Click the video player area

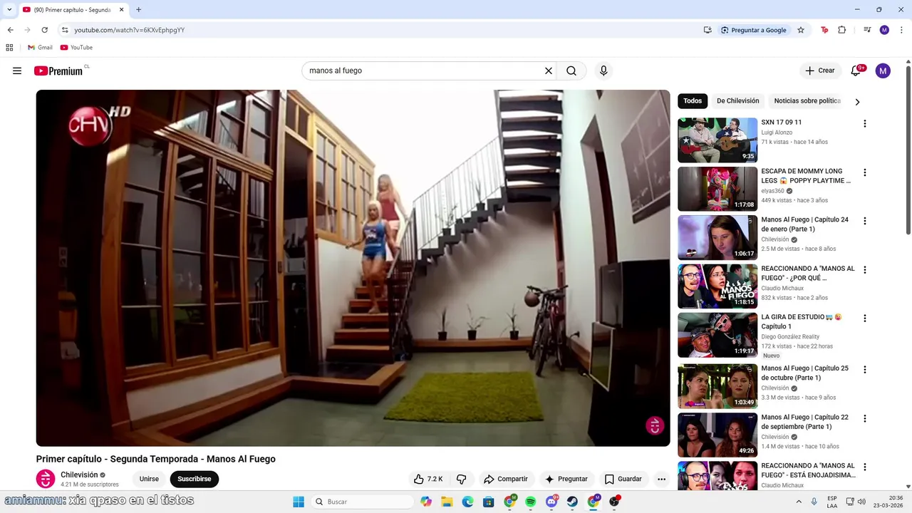353,268
